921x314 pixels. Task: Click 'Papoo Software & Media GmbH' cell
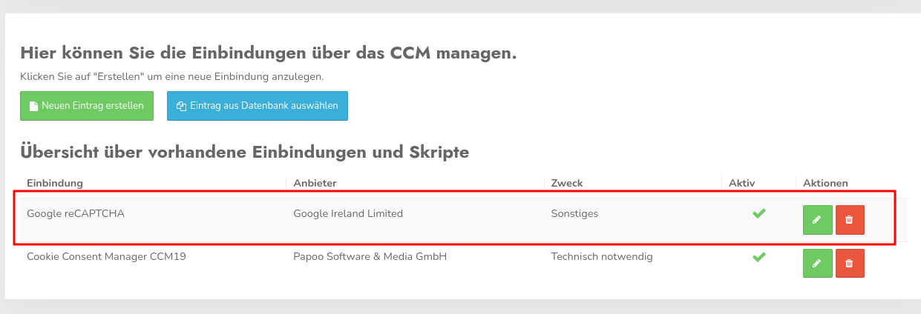(370, 257)
